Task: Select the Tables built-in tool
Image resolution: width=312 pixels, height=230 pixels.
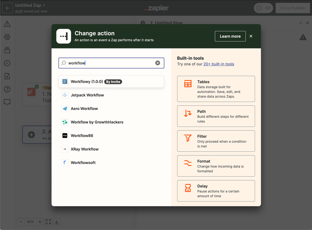Action: click(x=216, y=89)
